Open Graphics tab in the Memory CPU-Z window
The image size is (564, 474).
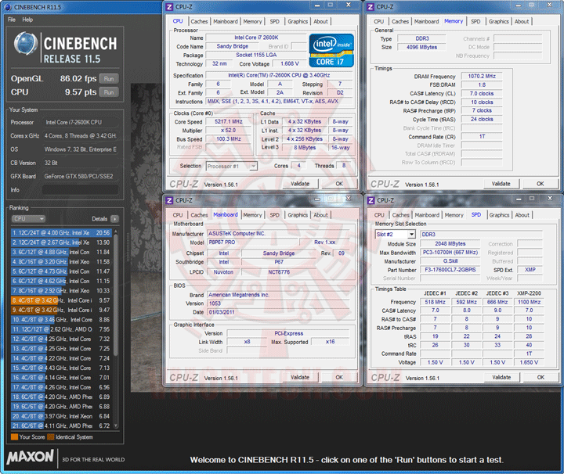(499, 22)
